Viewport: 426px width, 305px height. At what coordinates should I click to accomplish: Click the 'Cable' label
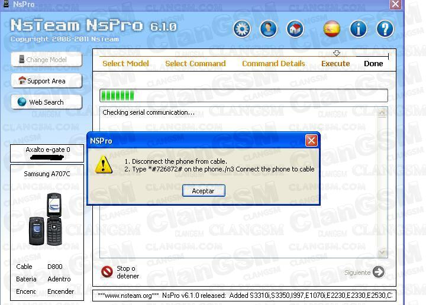[x=24, y=267]
